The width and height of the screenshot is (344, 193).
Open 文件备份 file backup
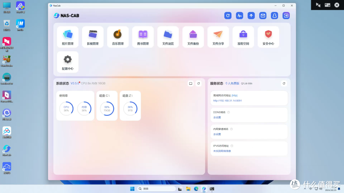193,37
